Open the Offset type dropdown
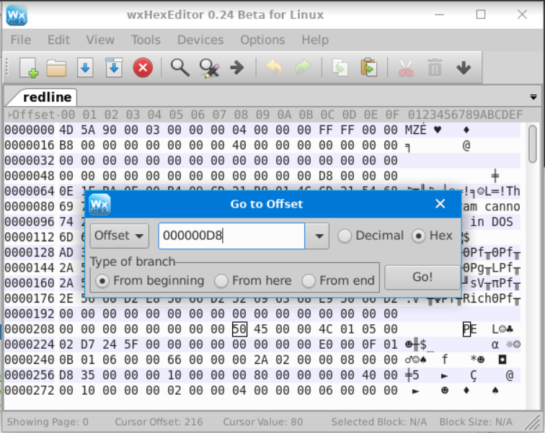This screenshot has width=545, height=433. (119, 236)
